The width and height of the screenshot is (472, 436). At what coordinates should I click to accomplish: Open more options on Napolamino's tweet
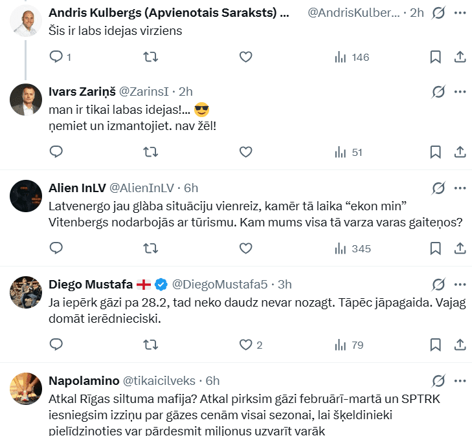pyautogui.click(x=460, y=380)
